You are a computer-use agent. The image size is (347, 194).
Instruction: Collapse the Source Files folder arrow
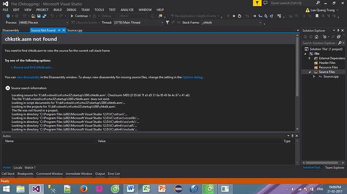click(310, 72)
